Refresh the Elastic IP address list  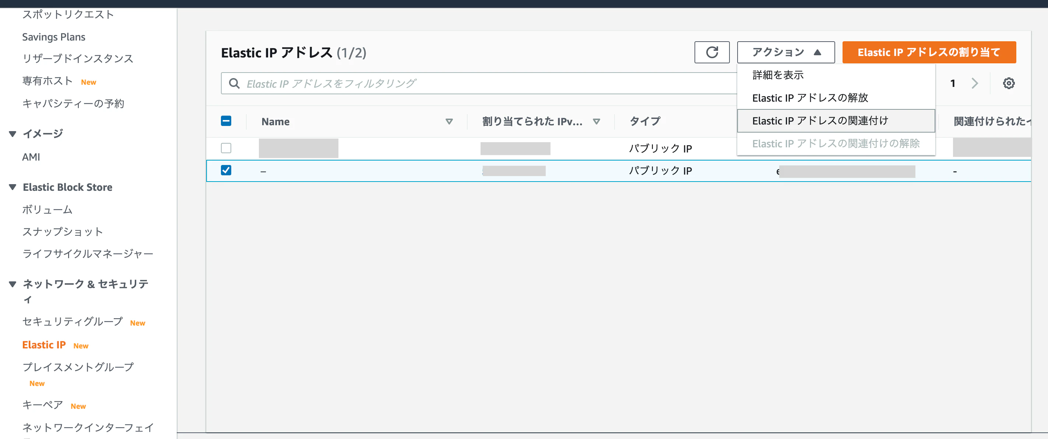point(711,52)
